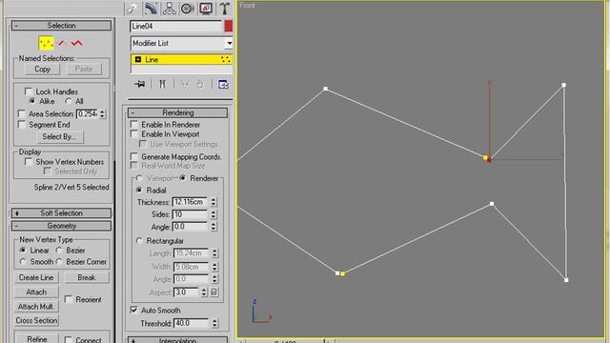
Task: Uncheck the Auto Smooth checkbox
Action: pyautogui.click(x=134, y=310)
